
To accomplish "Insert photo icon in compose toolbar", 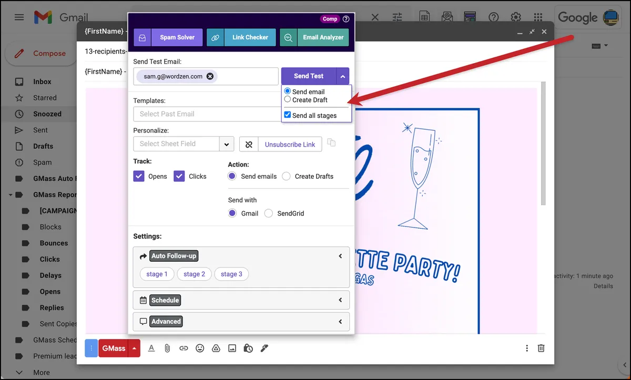I will coord(232,348).
